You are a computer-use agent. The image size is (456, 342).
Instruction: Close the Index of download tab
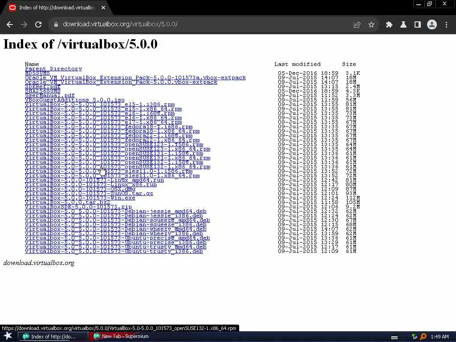[x=103, y=8]
